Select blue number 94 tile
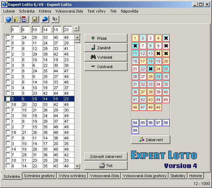The image size is (212, 188). 135,123
